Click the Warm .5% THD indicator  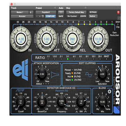[72, 80]
